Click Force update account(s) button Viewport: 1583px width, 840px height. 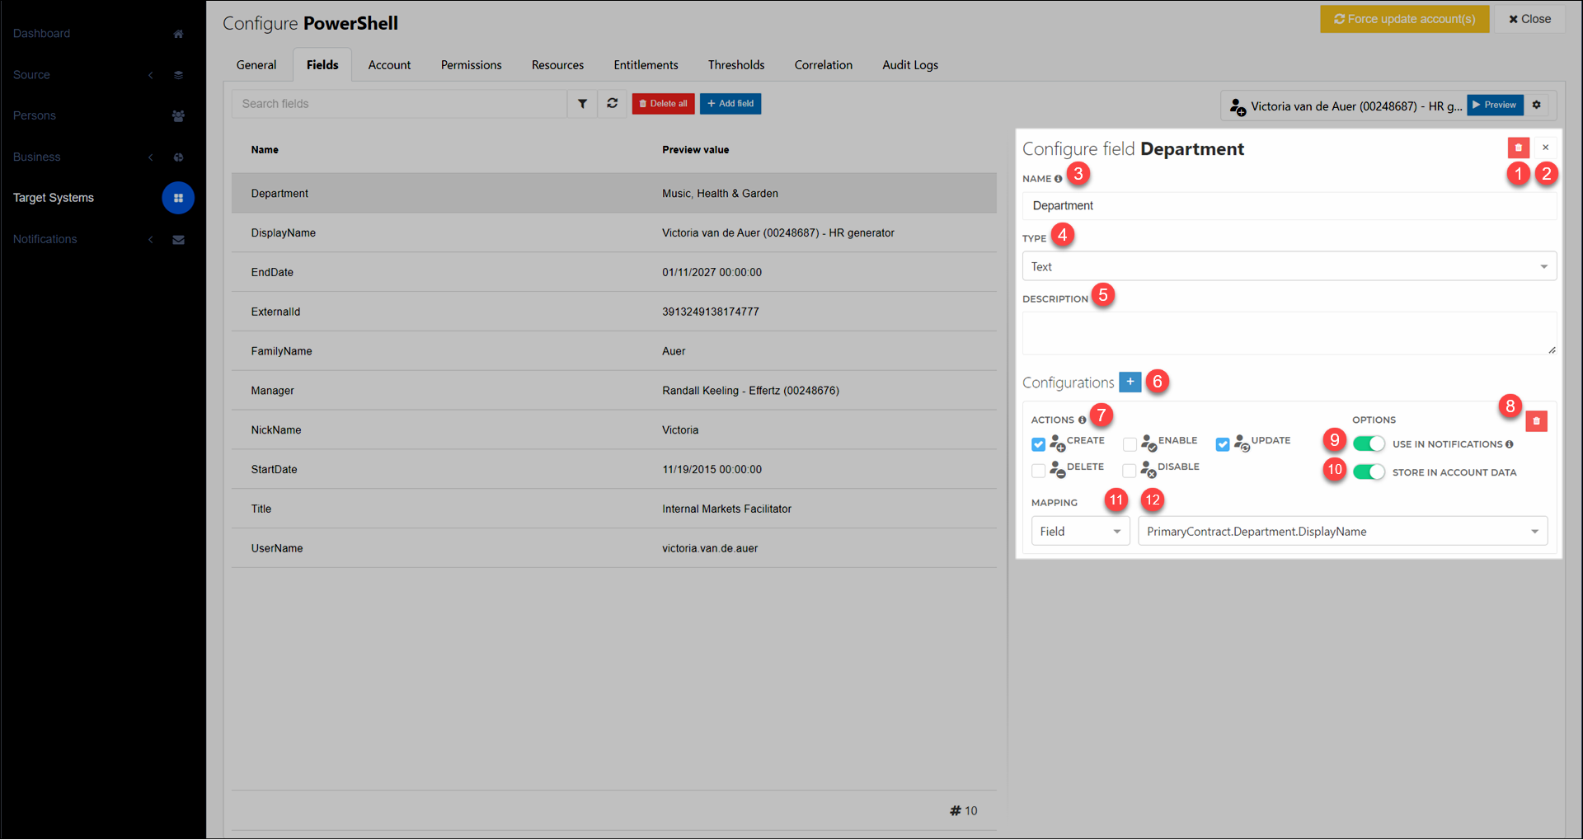click(1405, 19)
